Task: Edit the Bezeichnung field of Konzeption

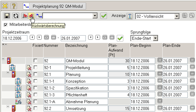Action: (86, 81)
